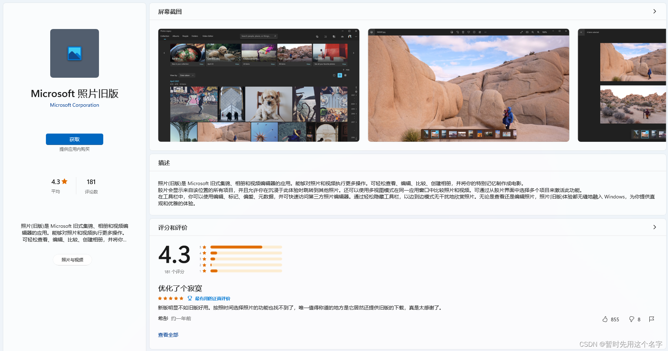Click the 4.3 average rating star in sidebar

tap(65, 182)
